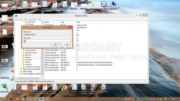Select the MouseSensitivity value icon
The height and width of the screenshot is (101, 180).
46,50
